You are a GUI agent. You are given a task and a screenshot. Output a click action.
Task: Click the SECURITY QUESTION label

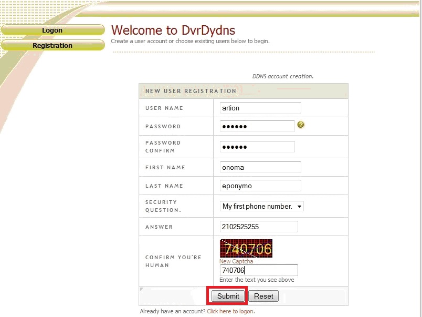point(163,206)
